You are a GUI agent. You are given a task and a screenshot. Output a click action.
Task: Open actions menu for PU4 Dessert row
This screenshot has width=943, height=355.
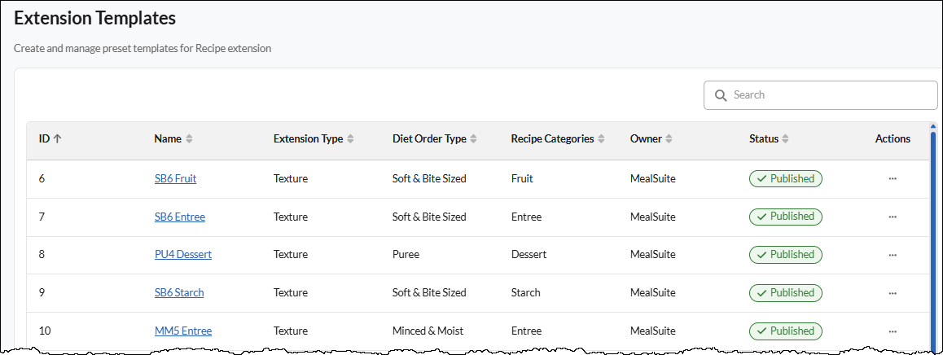[893, 255]
